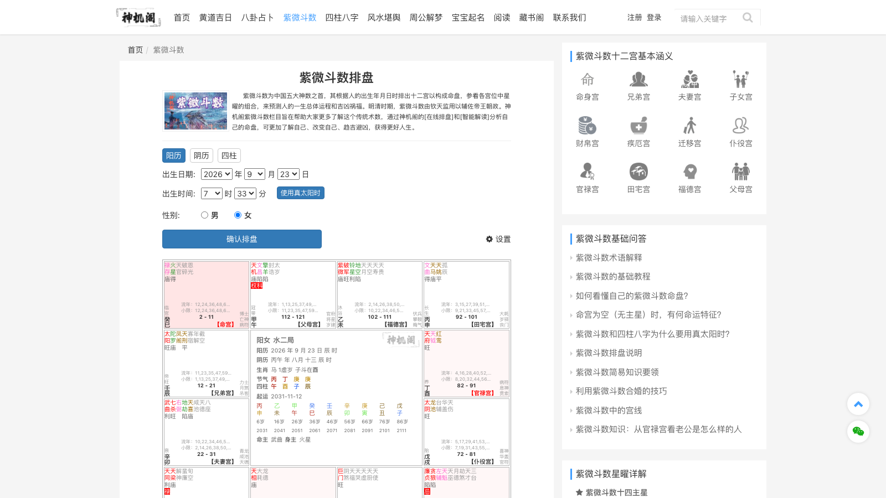886x498 pixels.
Task: Open the WeChat floating icon
Action: [858, 432]
